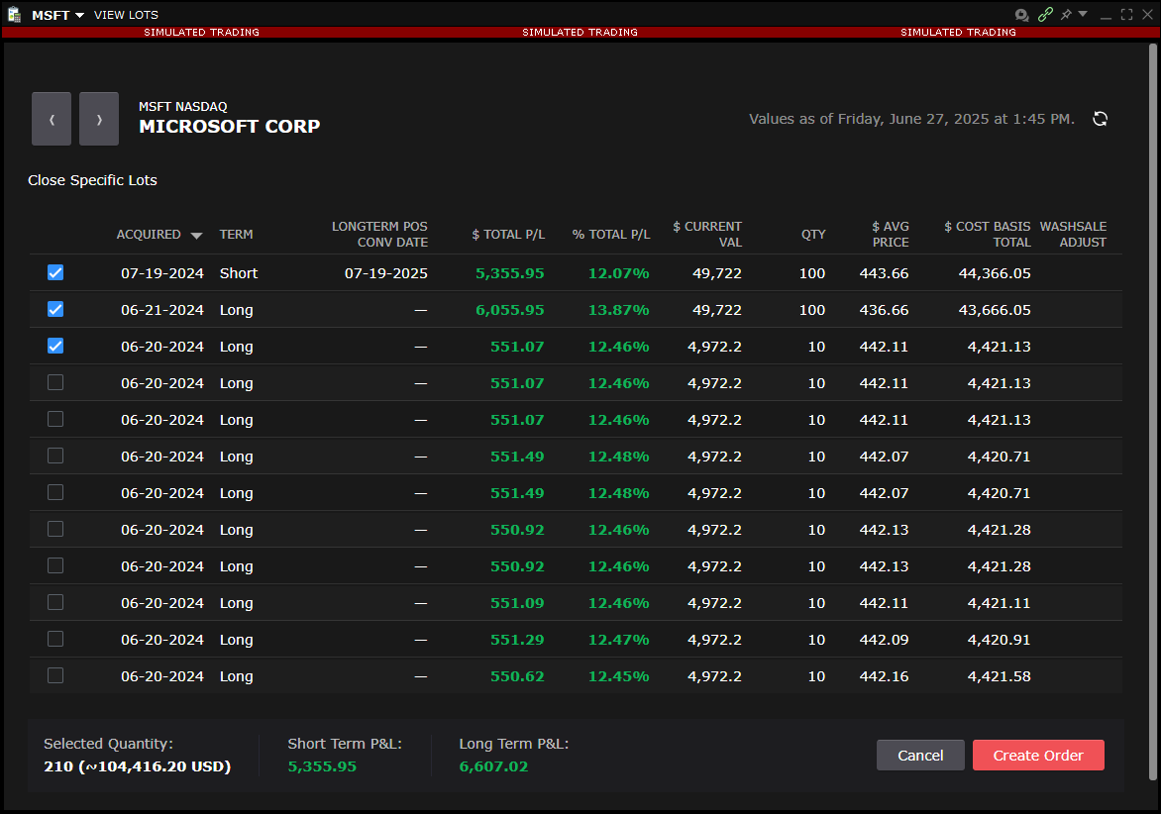Viewport: 1161px width, 814px height.
Task: Sort by the $ COST BASIS TOTAL header
Action: click(x=987, y=235)
